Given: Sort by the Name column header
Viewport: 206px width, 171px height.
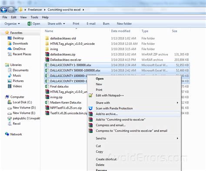Looking at the screenshot, I should [49, 31].
